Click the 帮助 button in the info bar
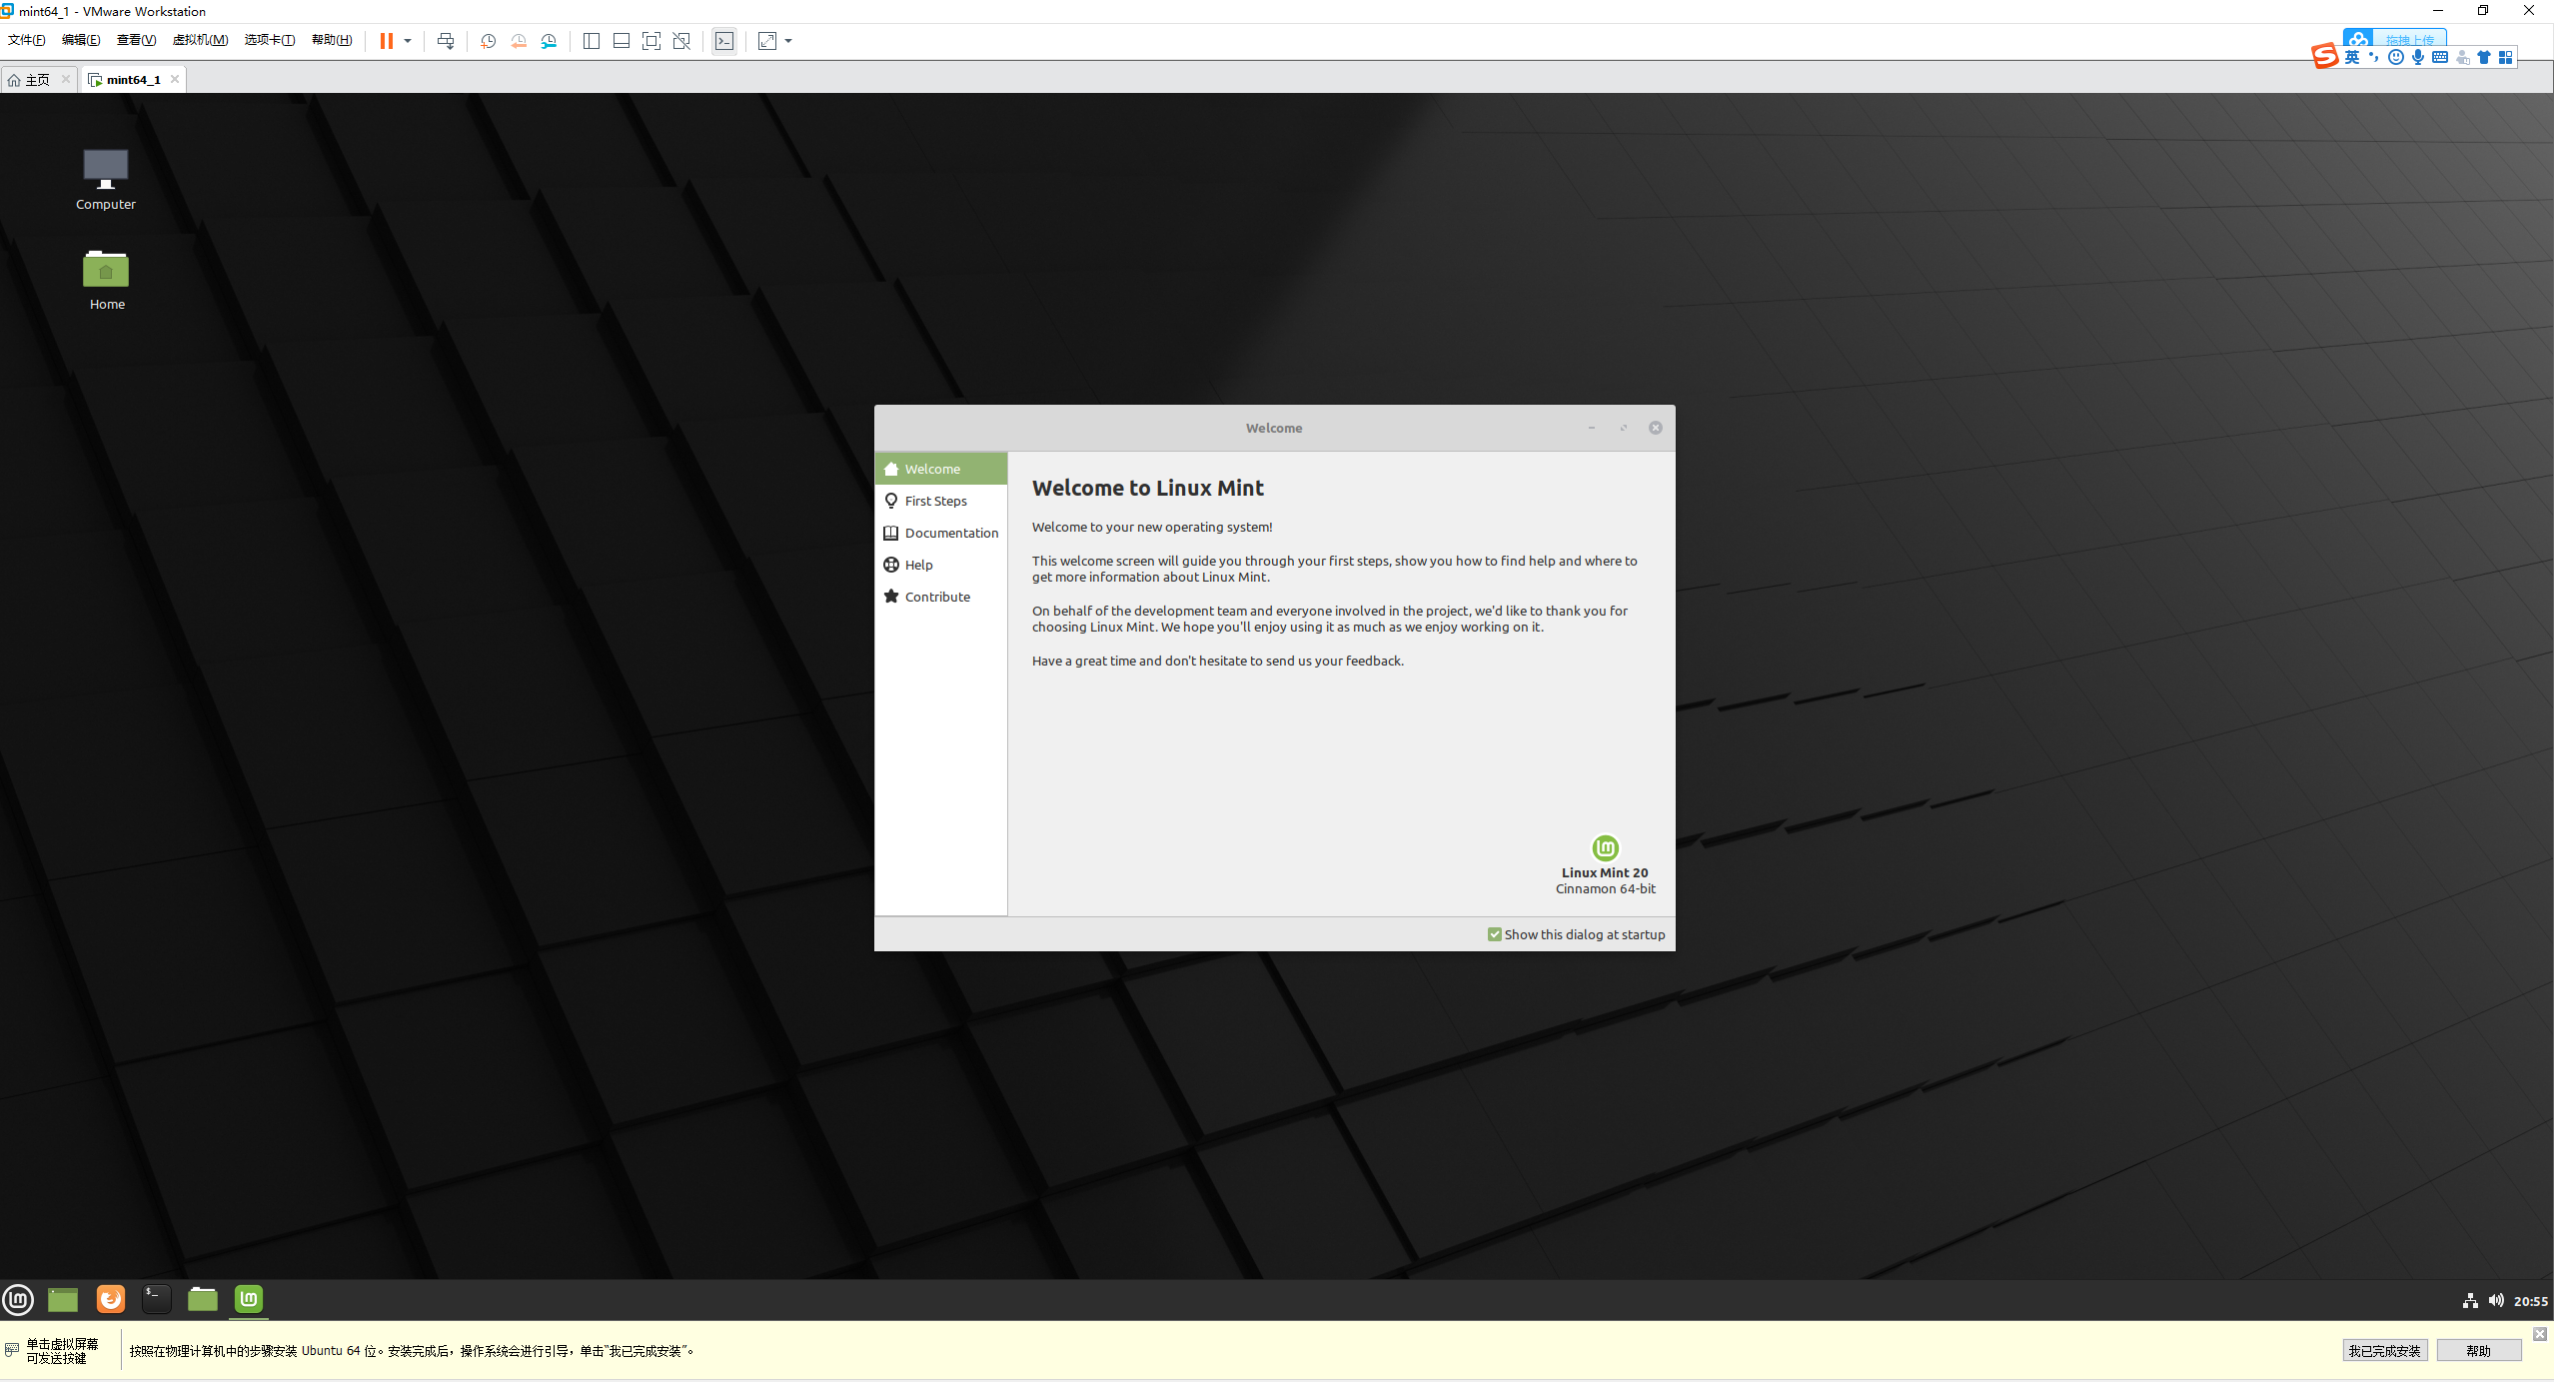The height and width of the screenshot is (1382, 2554). pyautogui.click(x=2478, y=1350)
